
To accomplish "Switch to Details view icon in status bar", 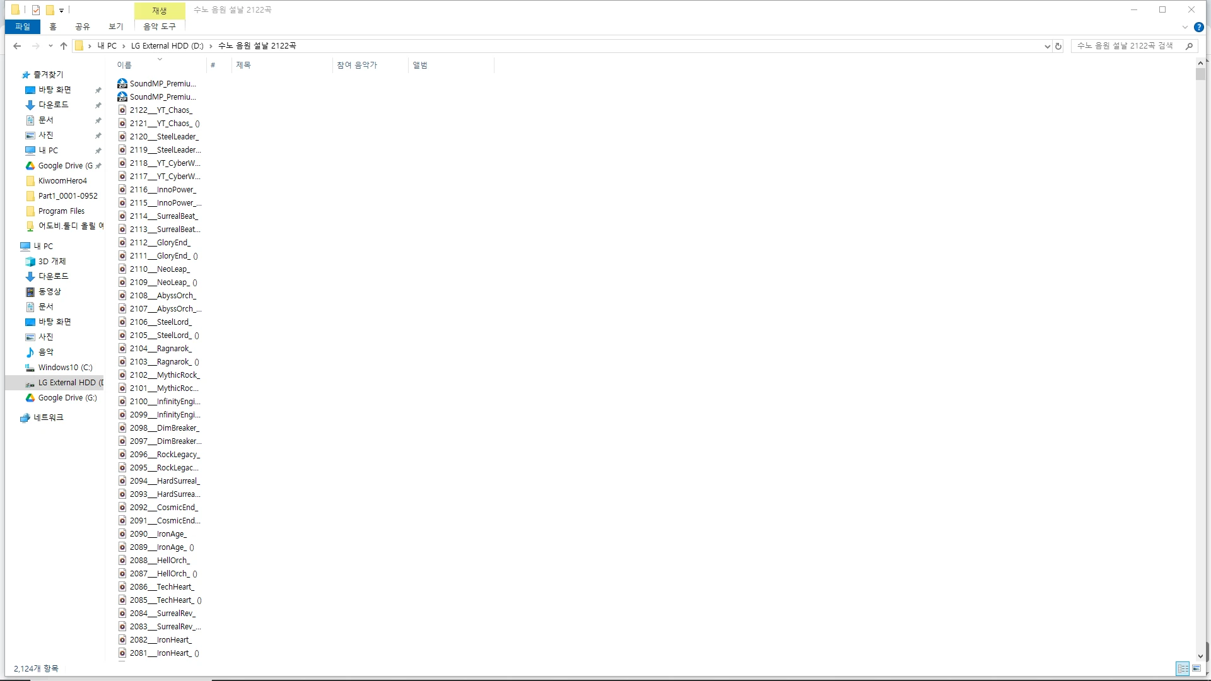I will tap(1183, 668).
